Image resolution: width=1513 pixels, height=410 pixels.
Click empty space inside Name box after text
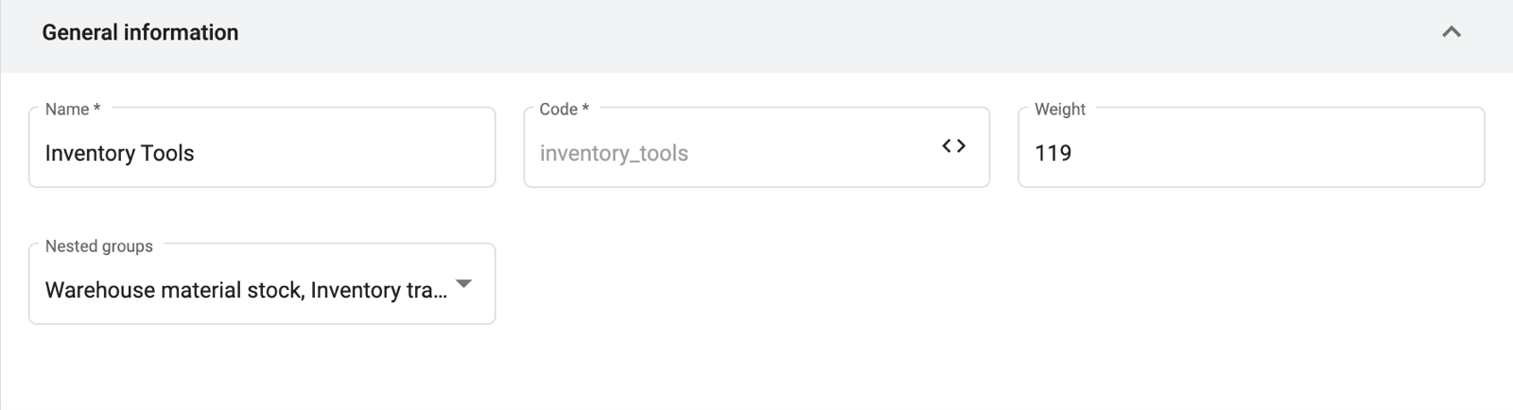345,153
